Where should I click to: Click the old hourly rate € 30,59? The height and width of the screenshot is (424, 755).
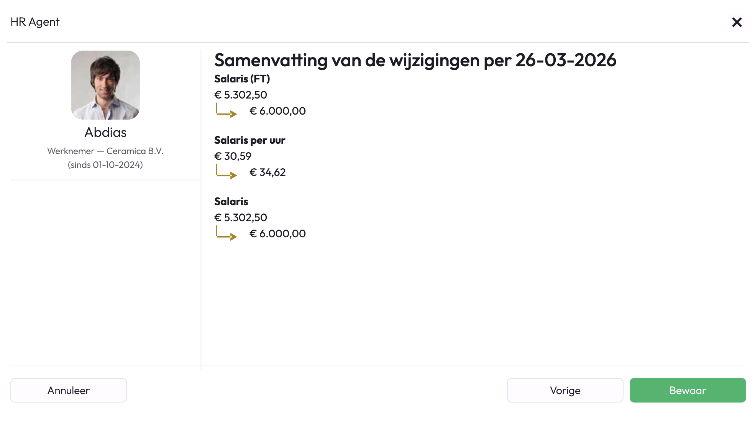(x=233, y=156)
